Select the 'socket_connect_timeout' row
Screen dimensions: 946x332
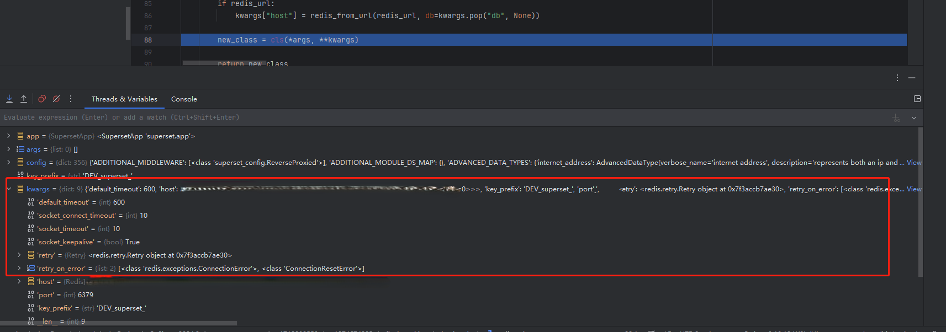[x=92, y=216]
